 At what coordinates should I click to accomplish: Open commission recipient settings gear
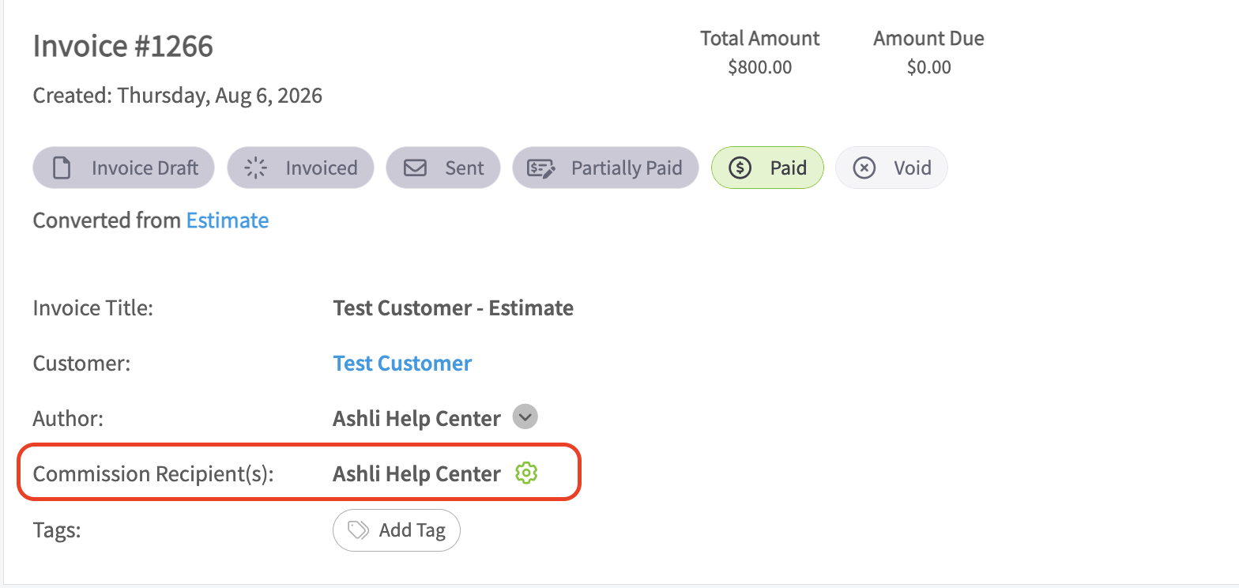526,473
